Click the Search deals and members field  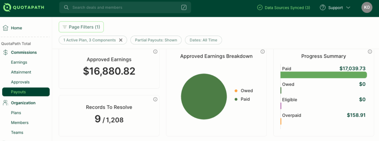tap(125, 7)
